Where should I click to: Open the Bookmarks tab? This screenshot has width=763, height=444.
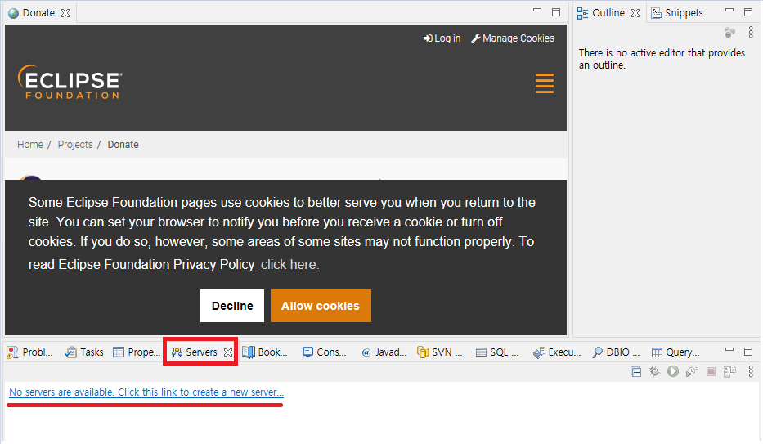point(265,352)
